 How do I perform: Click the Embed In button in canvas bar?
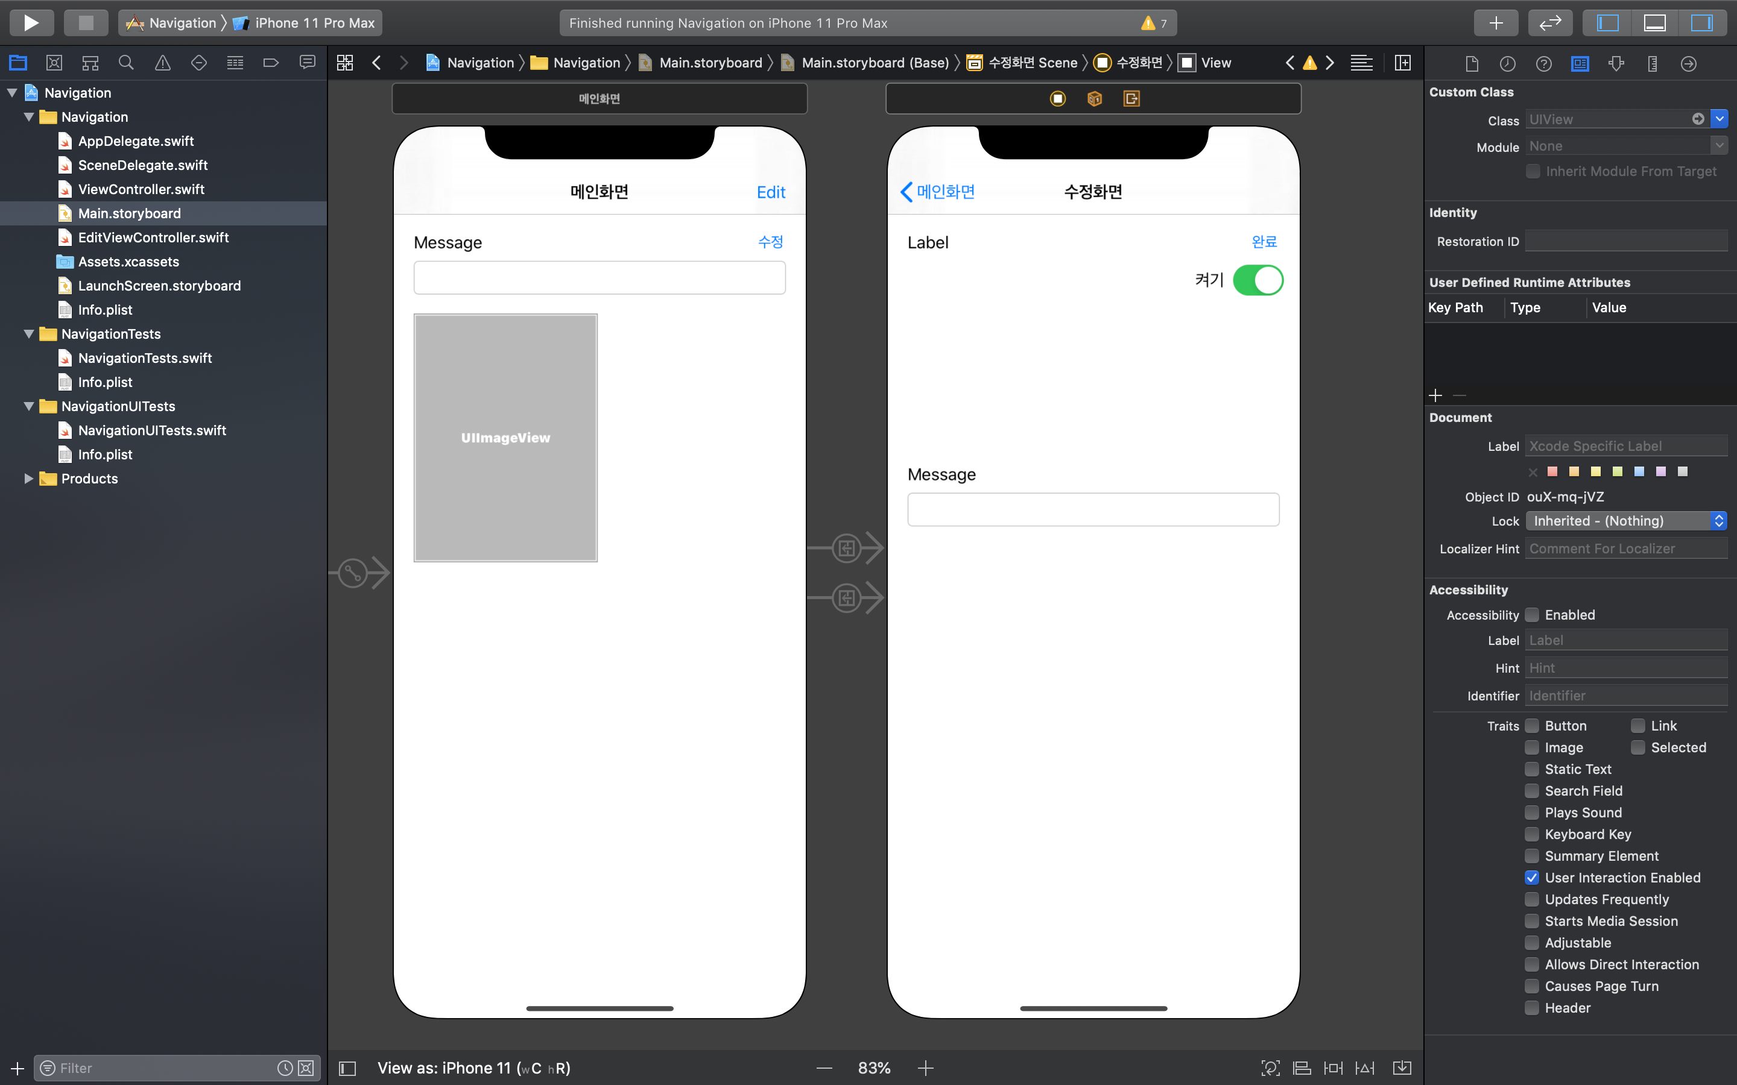pos(1401,1068)
